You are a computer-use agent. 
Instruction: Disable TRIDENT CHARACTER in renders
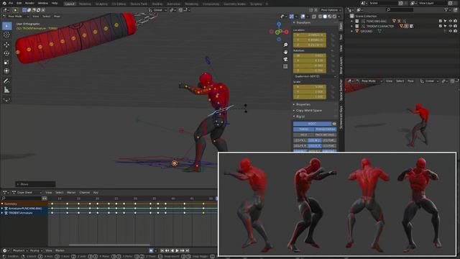(x=455, y=26)
